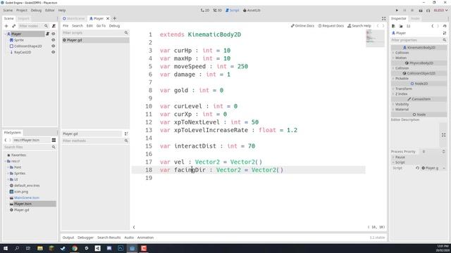Expand the Font folder

8,167
